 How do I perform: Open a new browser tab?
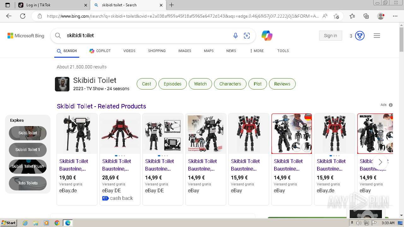tap(171, 5)
